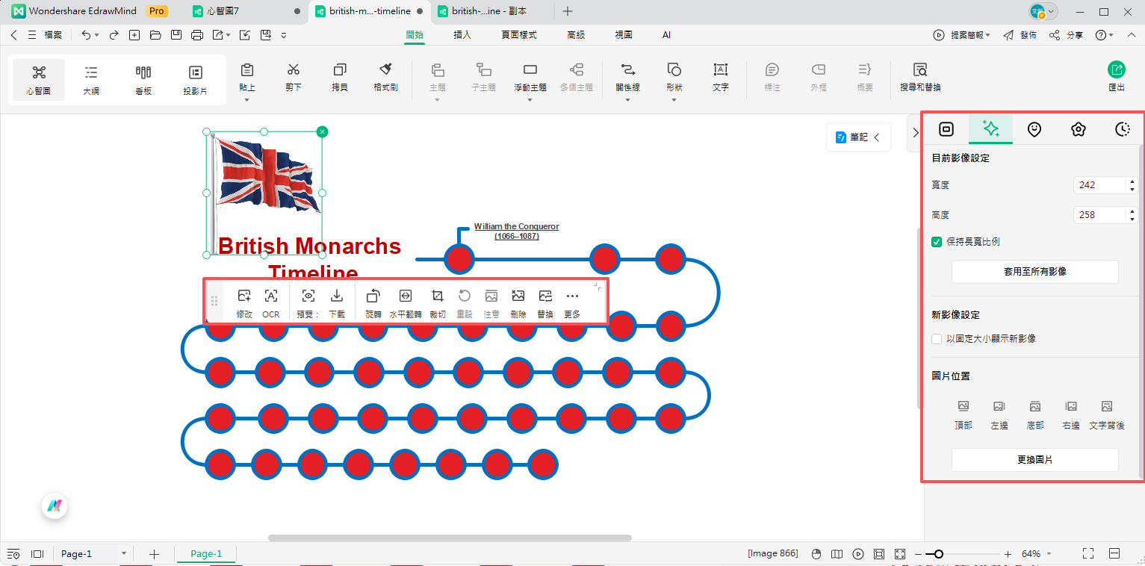Open the format painter (格式刷) tool
The width and height of the screenshot is (1145, 566).
[385, 78]
